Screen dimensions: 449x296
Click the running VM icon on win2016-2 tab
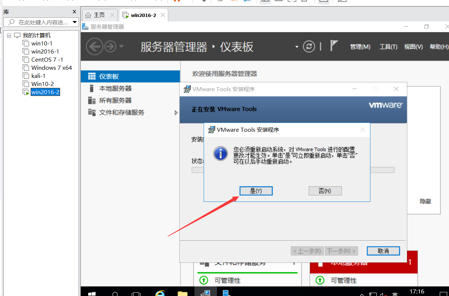coord(125,16)
